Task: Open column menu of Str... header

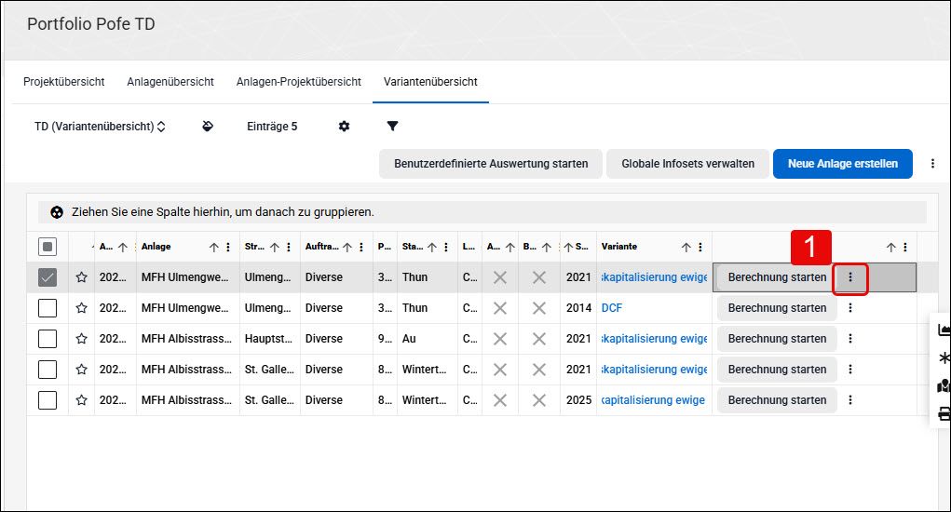Action: pyautogui.click(x=289, y=248)
